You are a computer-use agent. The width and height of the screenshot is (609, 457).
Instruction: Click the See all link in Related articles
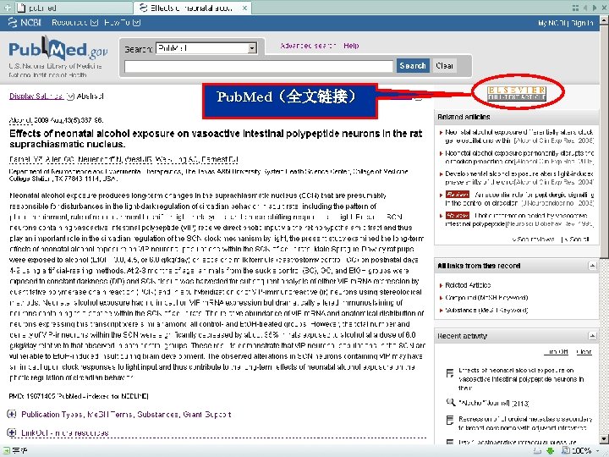576,240
